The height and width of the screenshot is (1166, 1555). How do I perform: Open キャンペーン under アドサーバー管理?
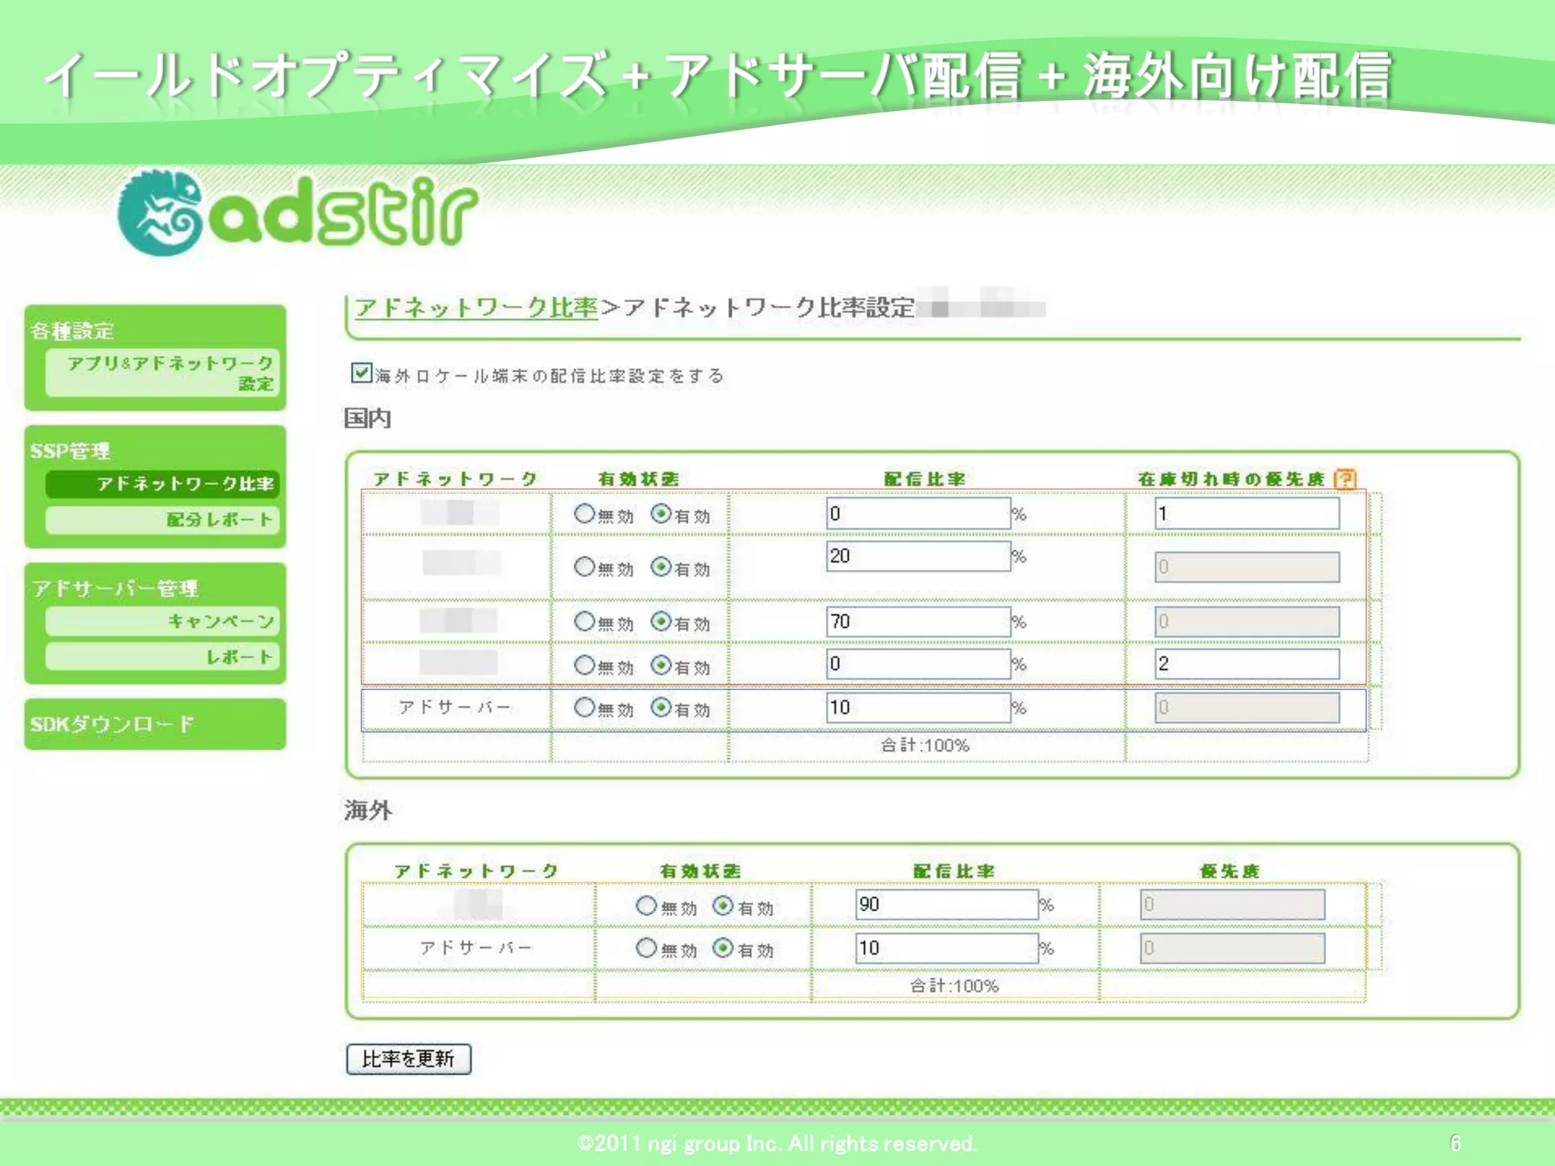[x=162, y=621]
